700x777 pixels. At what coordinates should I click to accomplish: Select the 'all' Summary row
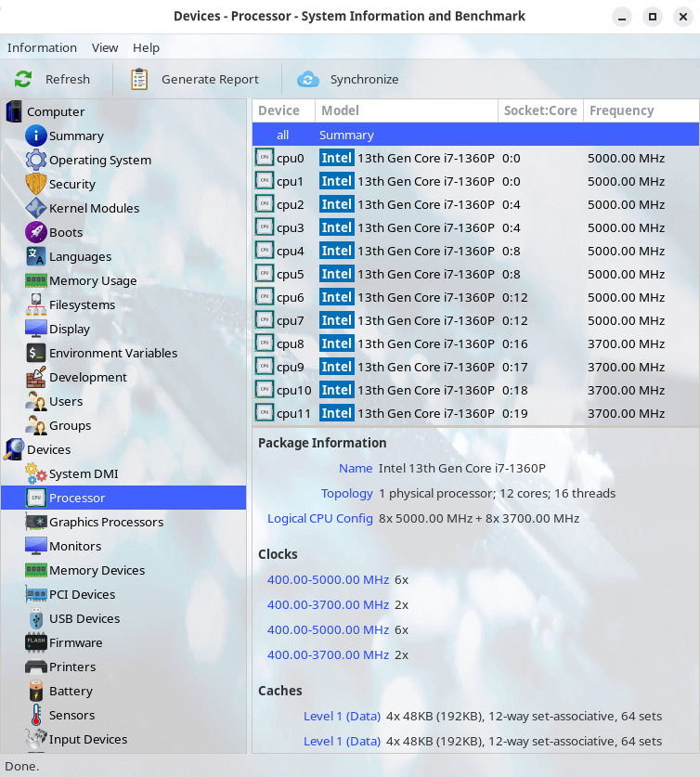(x=475, y=135)
